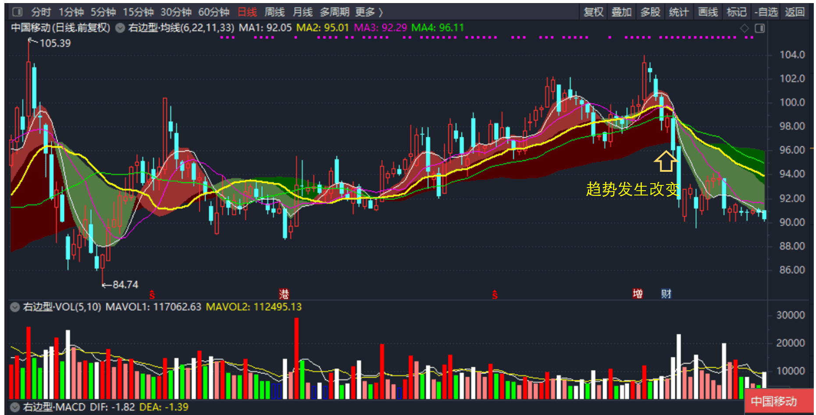The image size is (816, 415).
Task: Open the 统计 statistics tool
Action: click(679, 12)
